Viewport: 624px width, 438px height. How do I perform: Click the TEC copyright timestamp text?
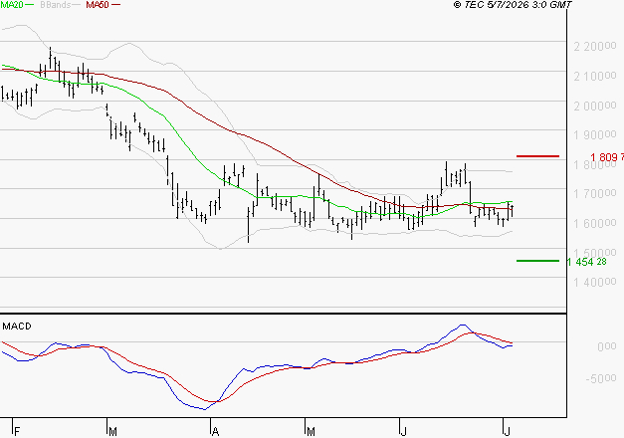[x=513, y=5]
